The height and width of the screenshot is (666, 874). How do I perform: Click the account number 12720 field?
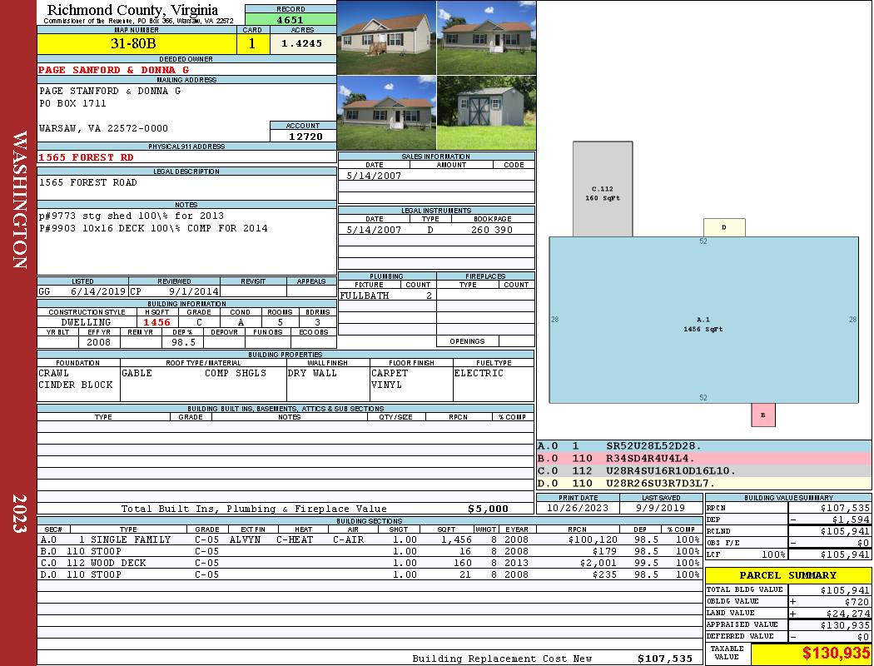click(303, 136)
